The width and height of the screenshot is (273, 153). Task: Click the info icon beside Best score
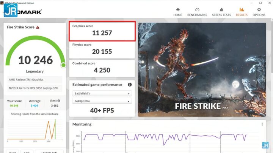[x=58, y=101]
